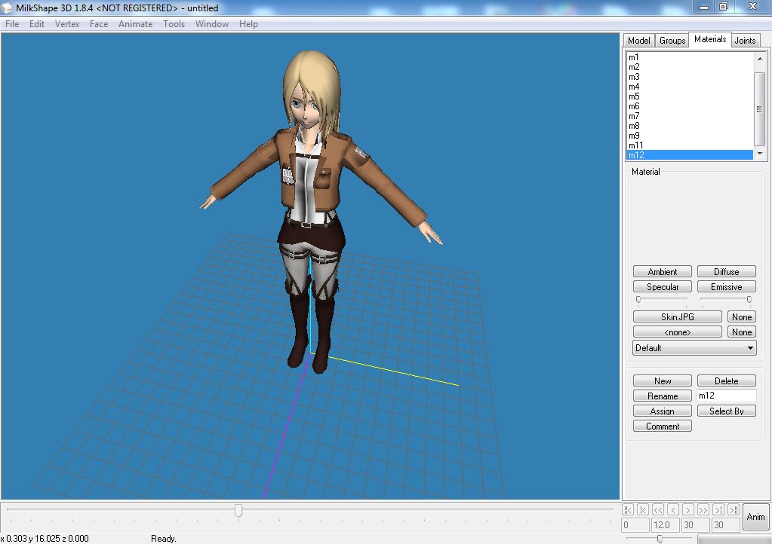
Task: Open the Edit menu
Action: [37, 24]
